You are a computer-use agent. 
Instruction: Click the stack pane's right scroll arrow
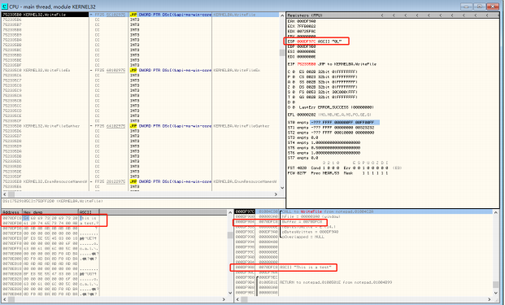click(x=490, y=299)
